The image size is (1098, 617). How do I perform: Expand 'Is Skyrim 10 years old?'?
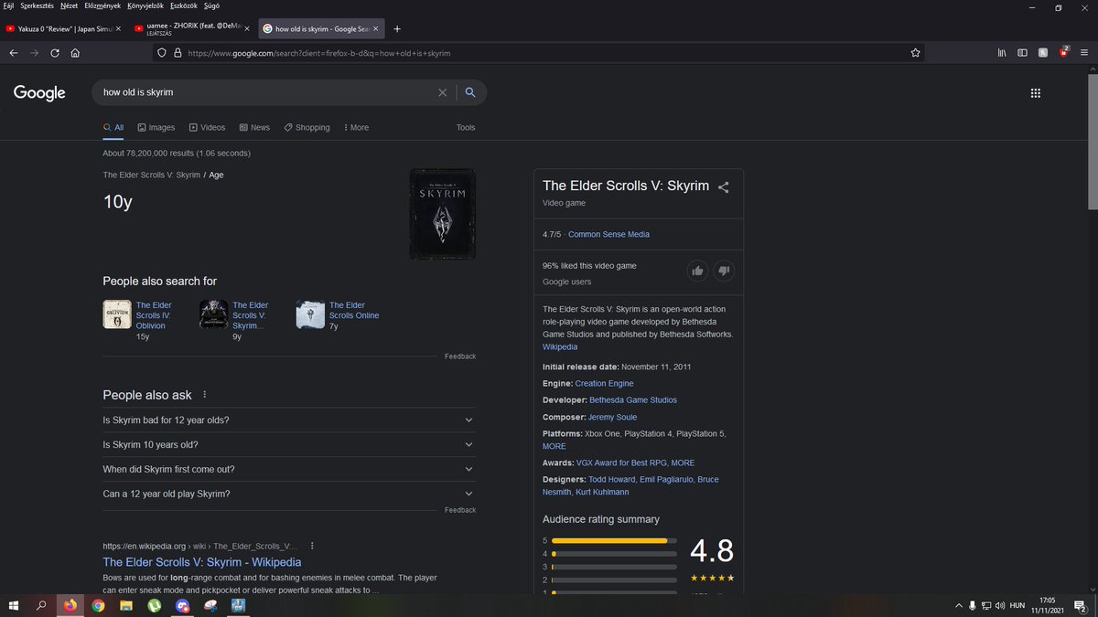pos(289,444)
